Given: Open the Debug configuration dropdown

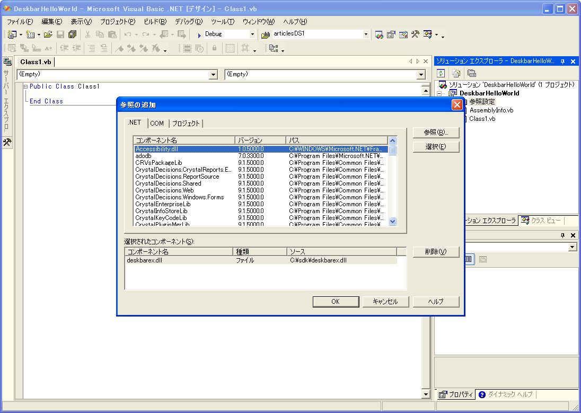Looking at the screenshot, I should pyautogui.click(x=252, y=34).
